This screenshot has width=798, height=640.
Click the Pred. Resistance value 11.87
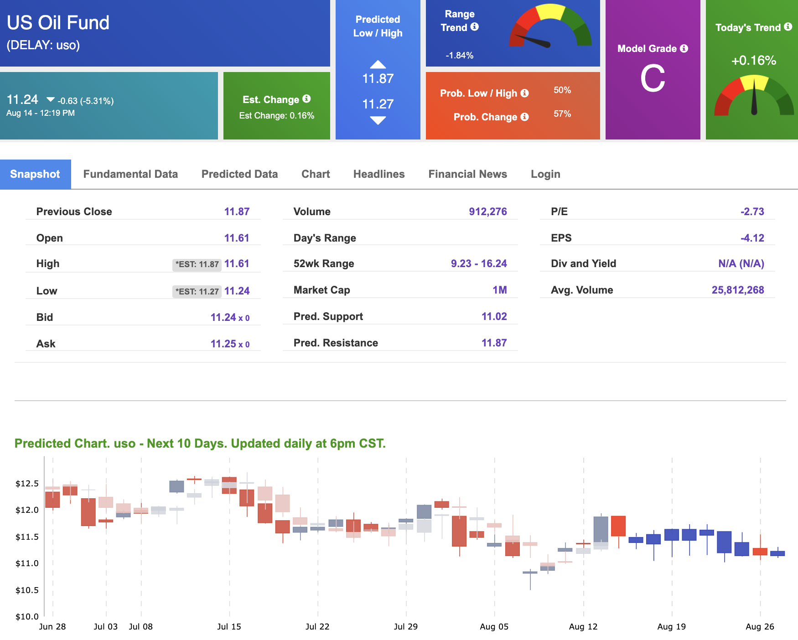(494, 343)
